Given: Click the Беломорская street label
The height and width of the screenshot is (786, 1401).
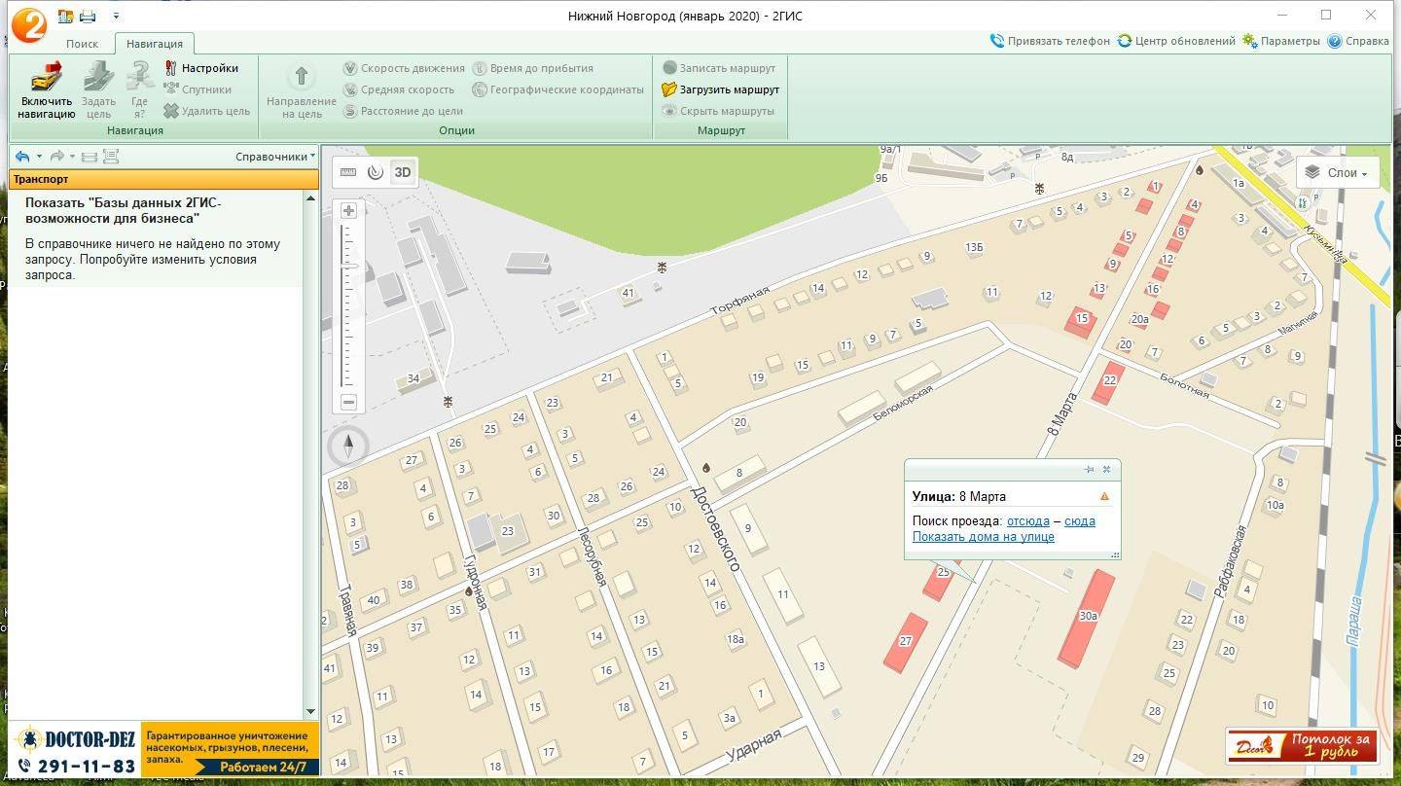Looking at the screenshot, I should tap(904, 403).
